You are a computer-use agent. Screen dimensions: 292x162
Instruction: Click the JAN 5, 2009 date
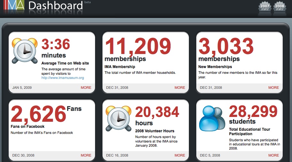coord(22,88)
